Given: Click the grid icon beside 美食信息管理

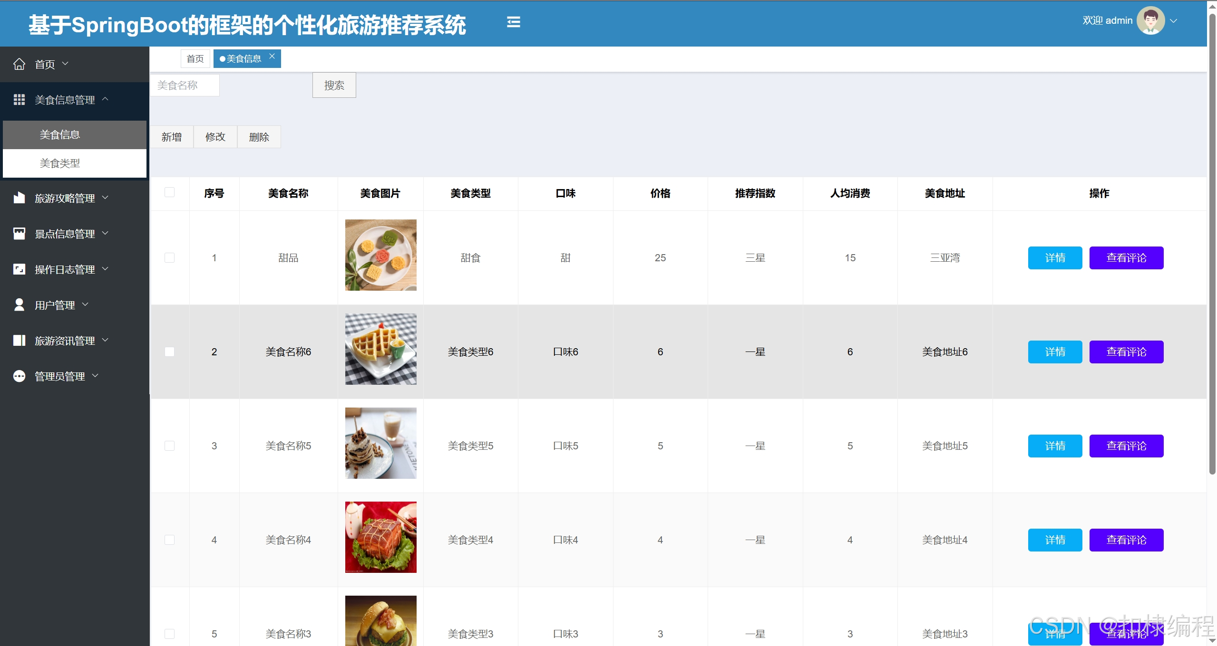Looking at the screenshot, I should coord(19,100).
